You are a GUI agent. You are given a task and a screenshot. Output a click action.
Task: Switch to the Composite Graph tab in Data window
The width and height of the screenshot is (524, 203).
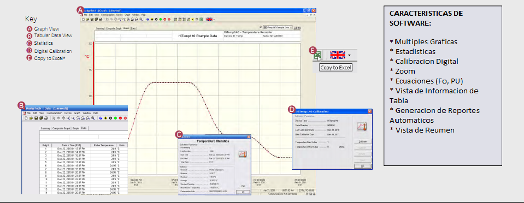tap(61, 128)
